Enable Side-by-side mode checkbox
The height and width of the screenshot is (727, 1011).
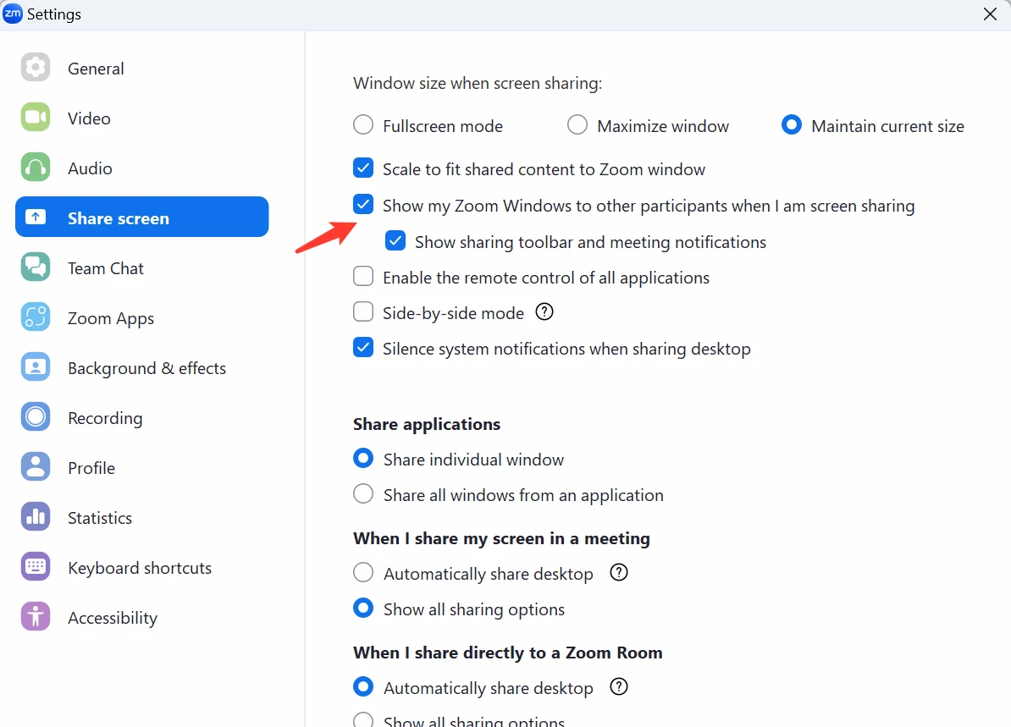(x=363, y=312)
